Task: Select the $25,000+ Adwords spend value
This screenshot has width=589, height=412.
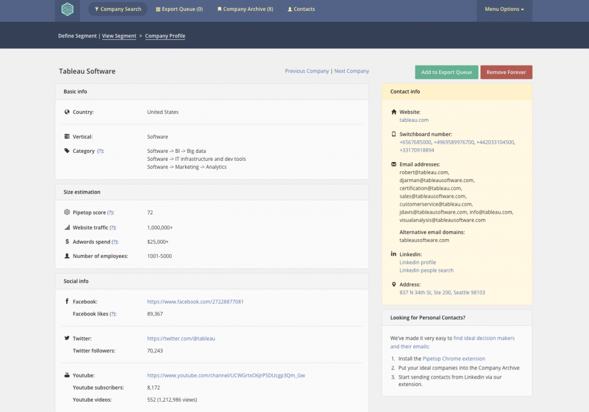Action: pos(158,242)
